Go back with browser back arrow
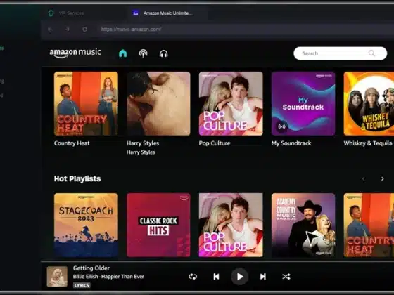Screen dimensions: 394x295 (x=50, y=29)
